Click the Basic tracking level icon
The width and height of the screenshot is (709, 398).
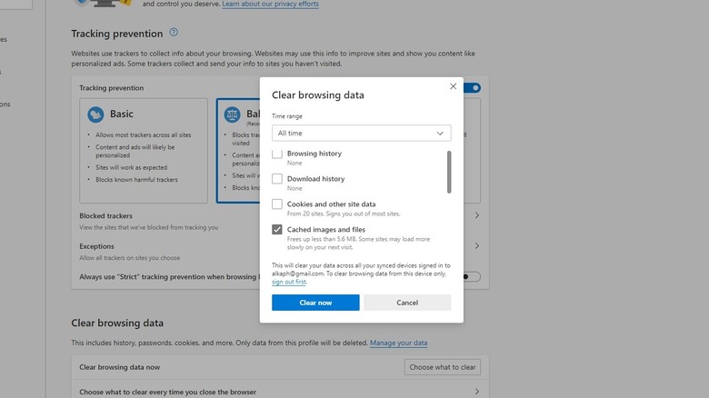[x=95, y=114]
